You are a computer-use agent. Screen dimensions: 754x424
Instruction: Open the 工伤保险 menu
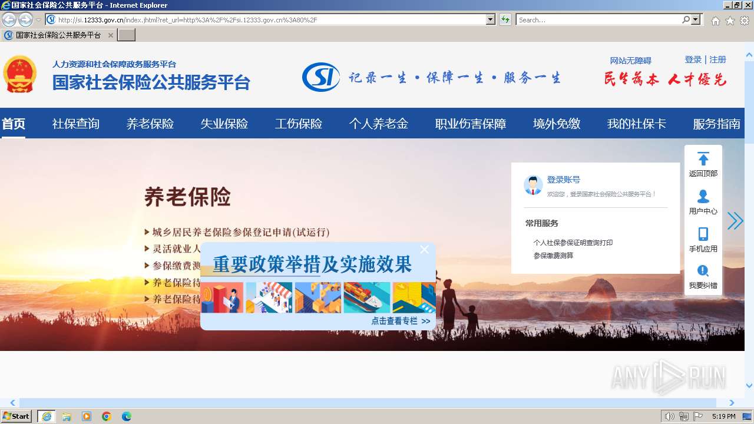pyautogui.click(x=299, y=124)
